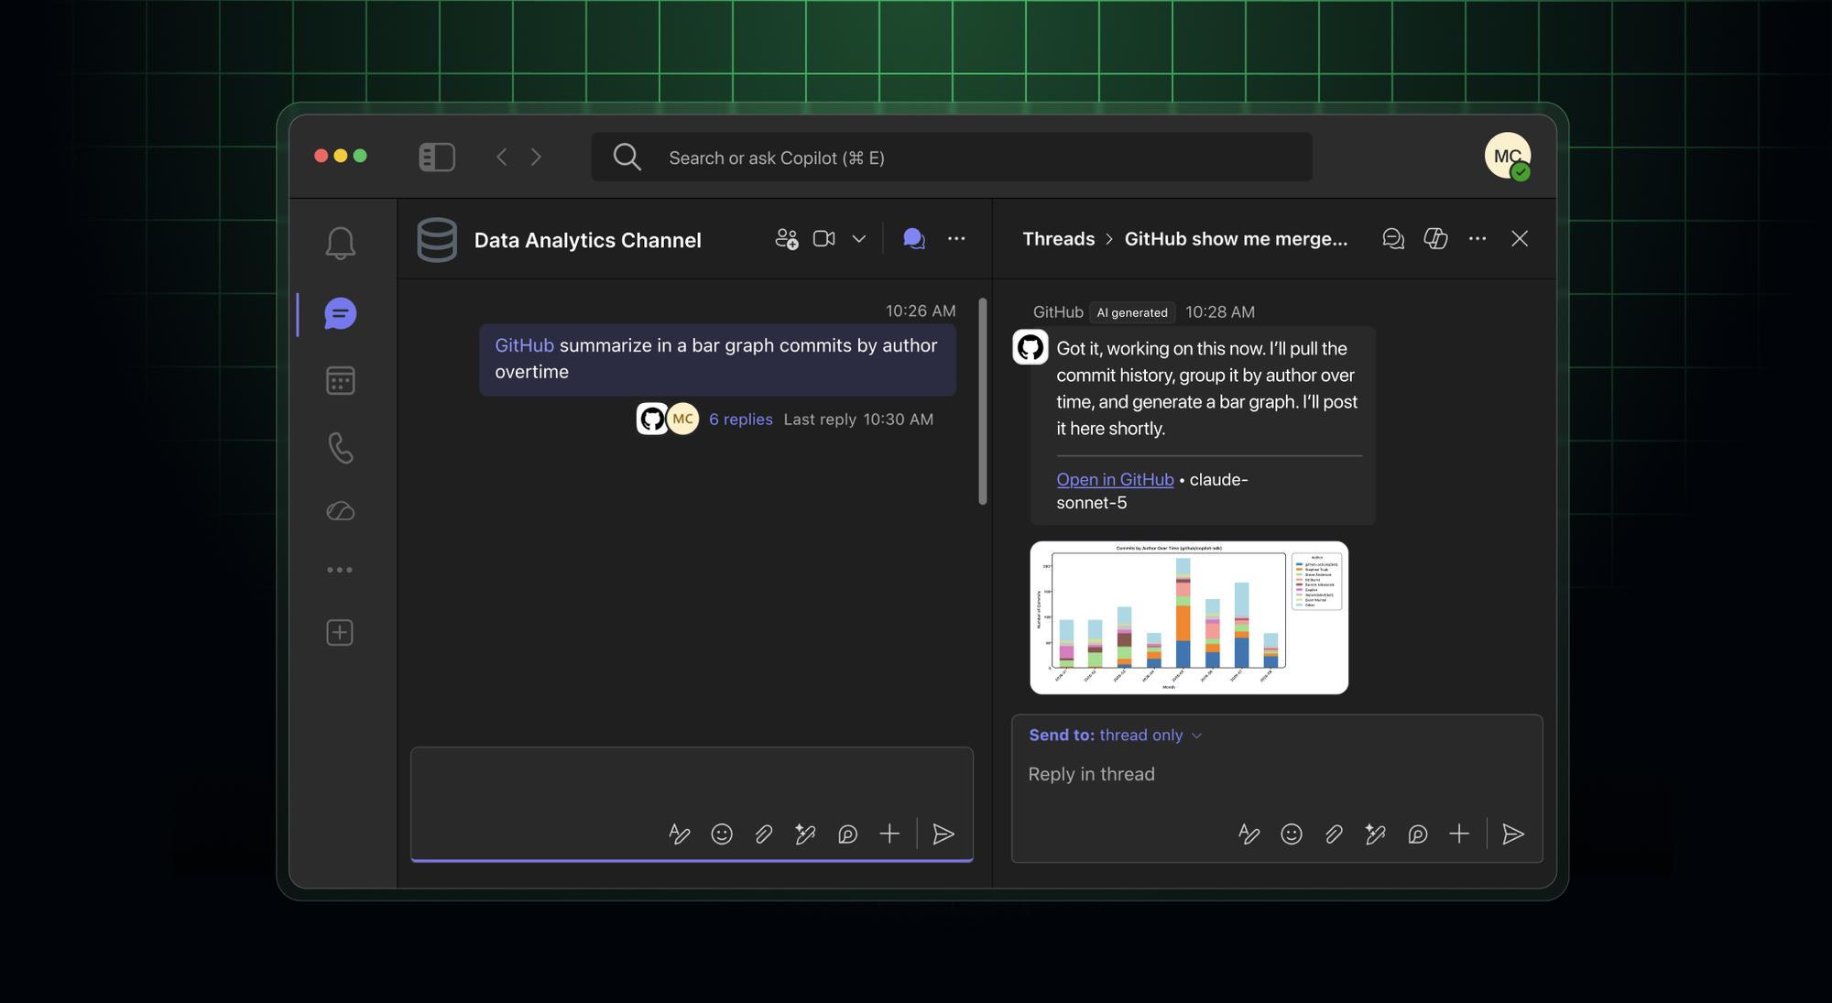Add an app with sidebar plus icon

[x=340, y=633]
